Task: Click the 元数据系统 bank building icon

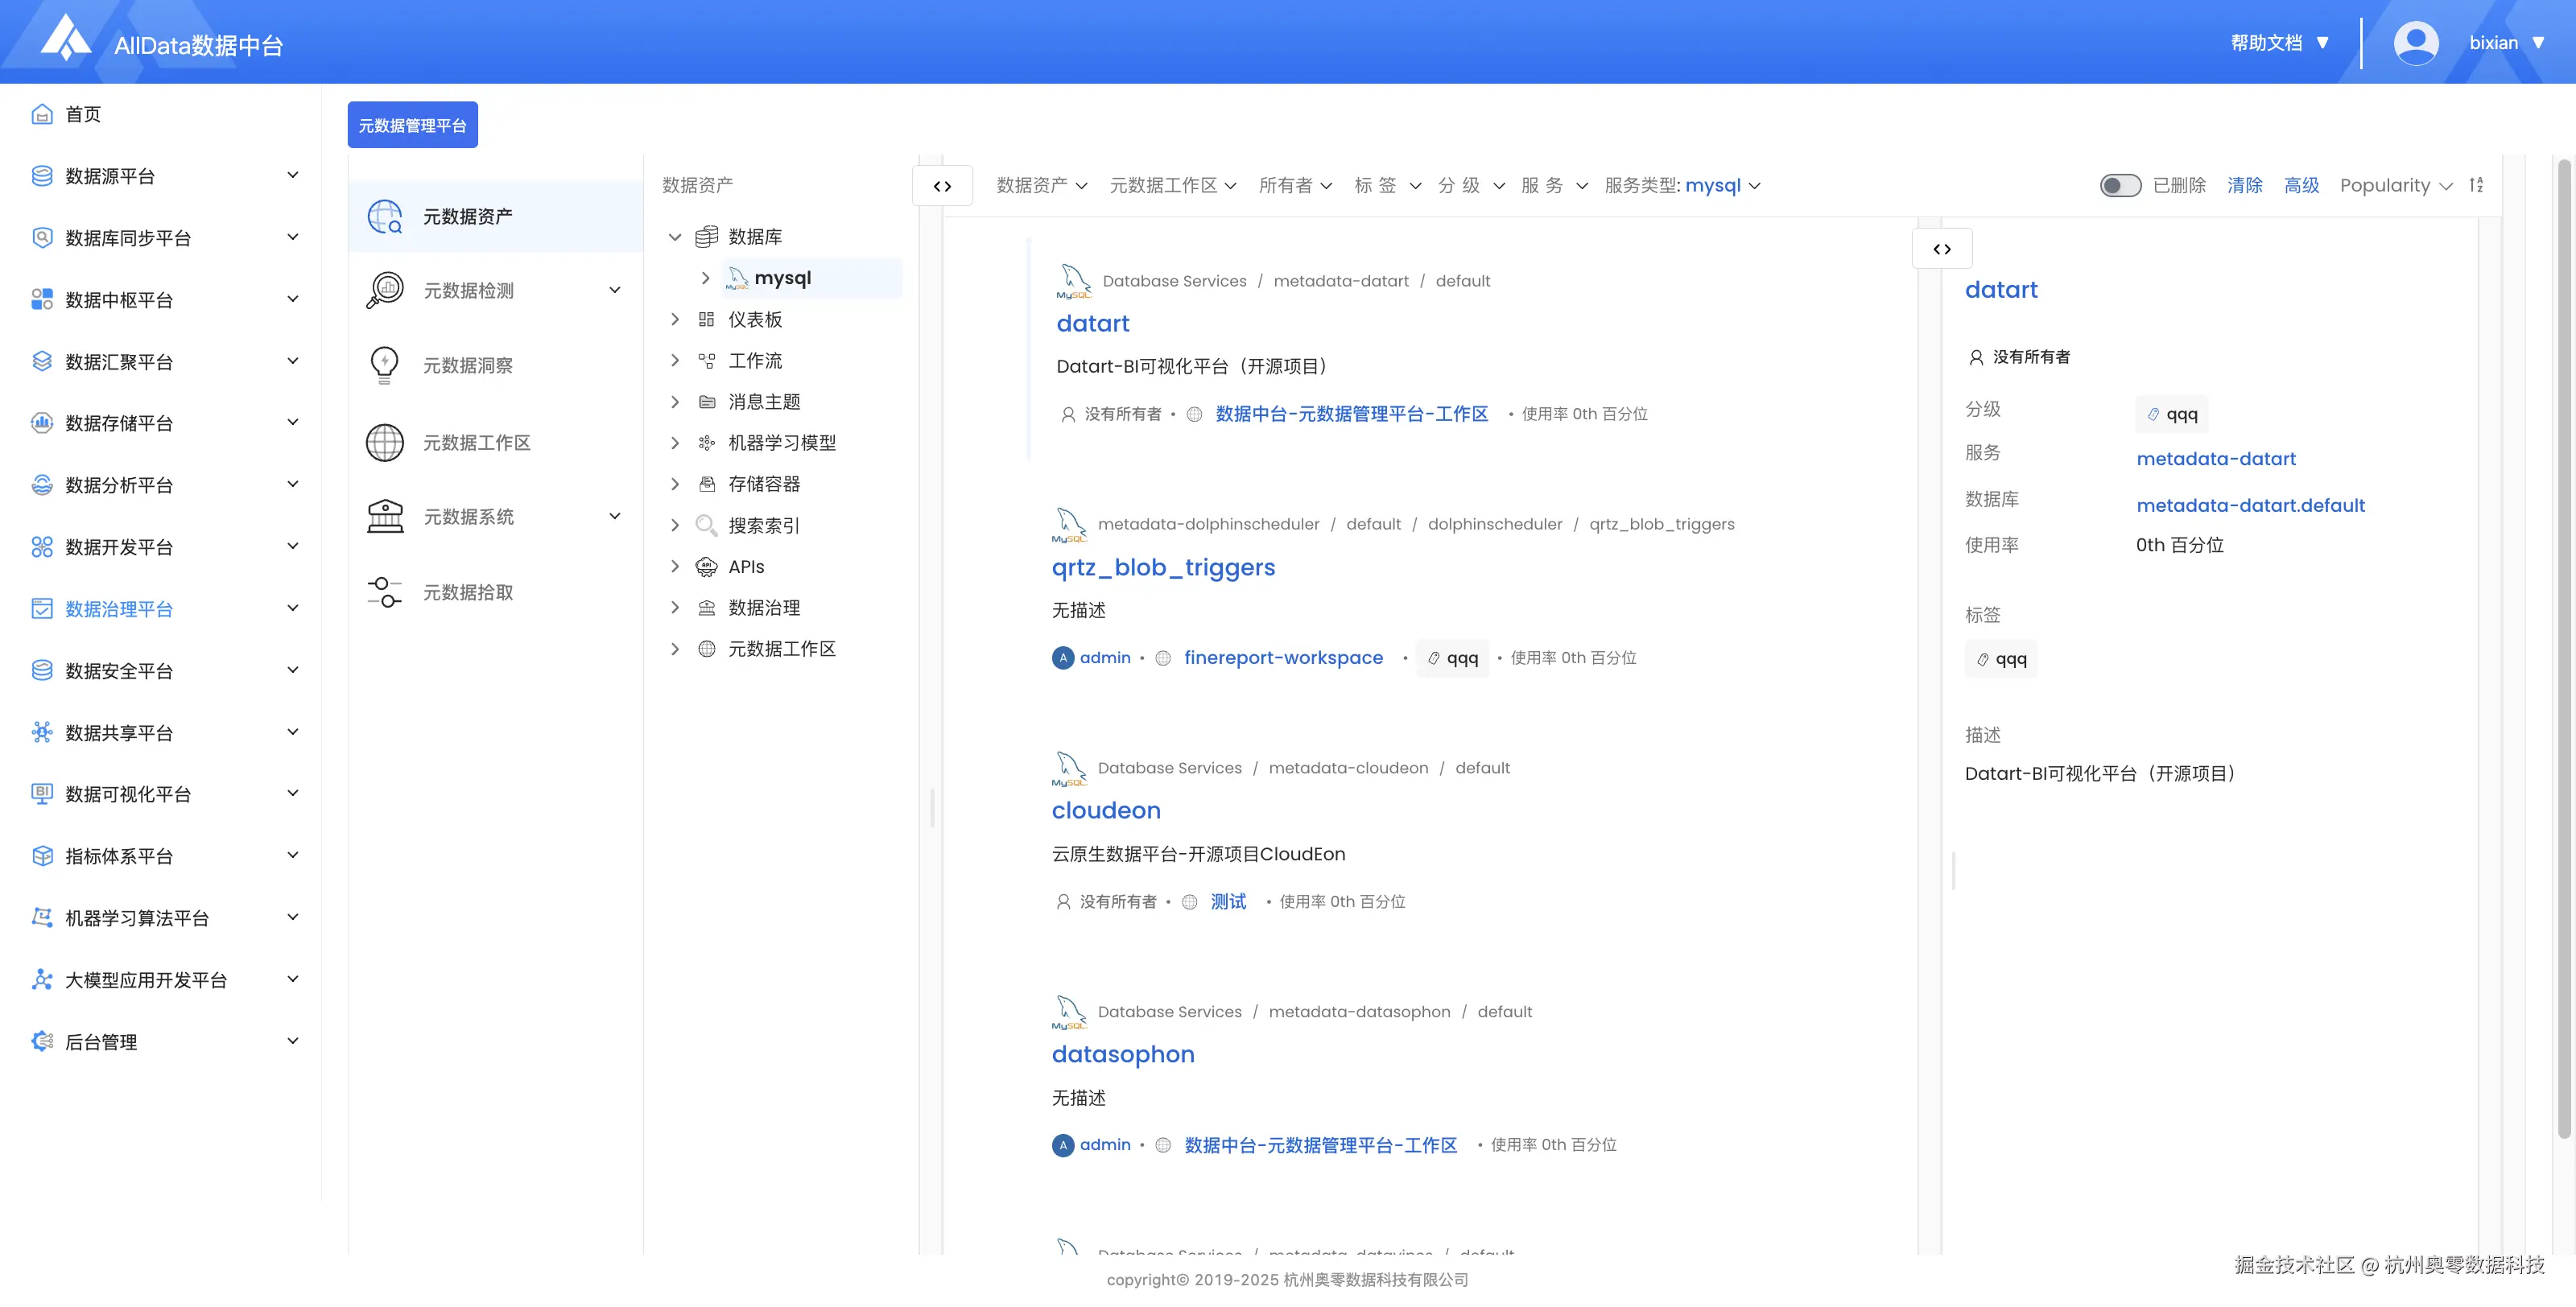Action: 385,517
